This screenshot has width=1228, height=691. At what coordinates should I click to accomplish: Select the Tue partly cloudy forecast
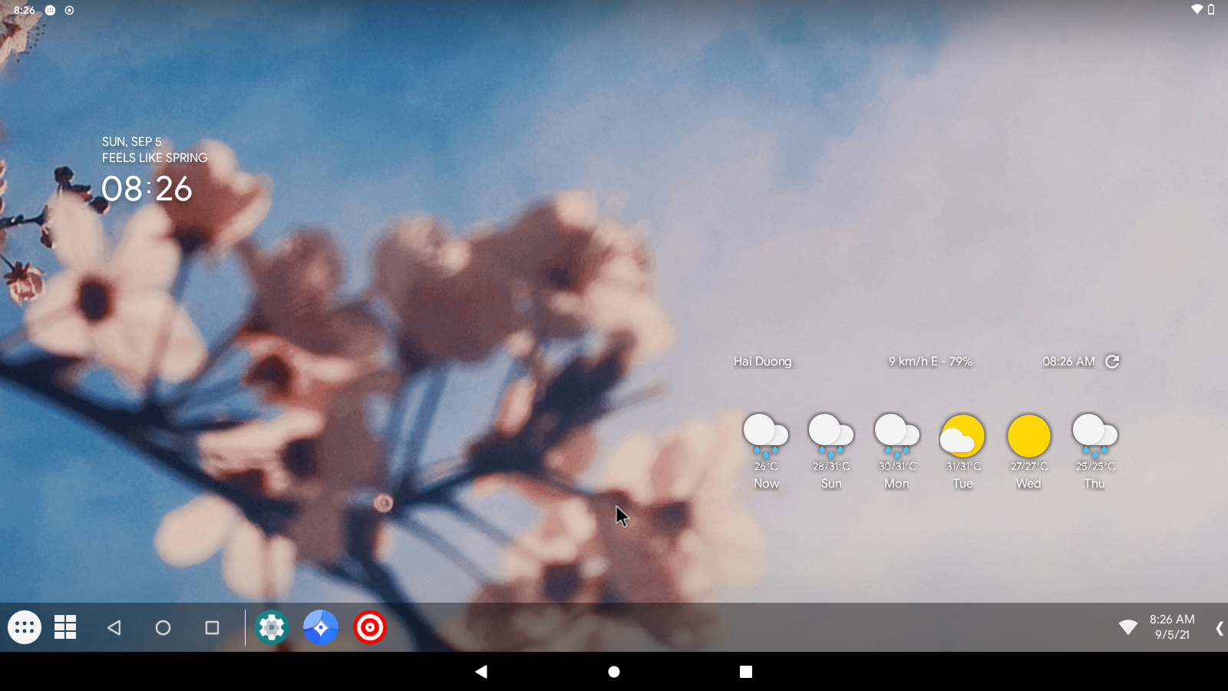tap(963, 451)
